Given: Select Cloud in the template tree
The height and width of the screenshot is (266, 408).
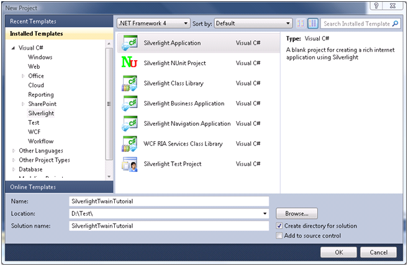Looking at the screenshot, I should [x=36, y=85].
